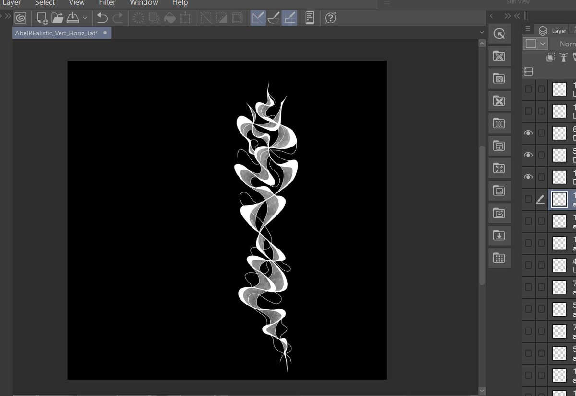
Task: Open the download material folder icon
Action: (499, 236)
